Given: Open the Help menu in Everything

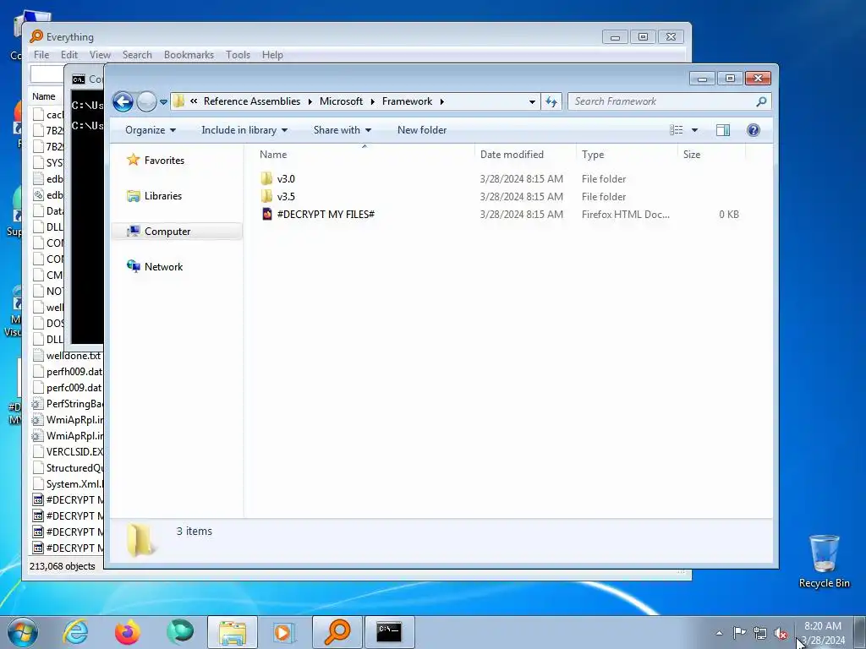Looking at the screenshot, I should coord(272,55).
